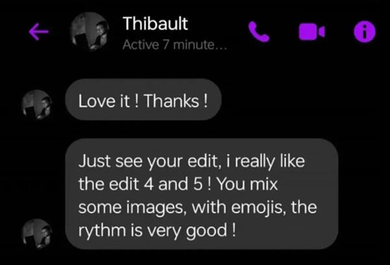Viewport: 390px width, 265px height.
Task: Select the long message about edits 4 and 5
Action: click(x=201, y=194)
